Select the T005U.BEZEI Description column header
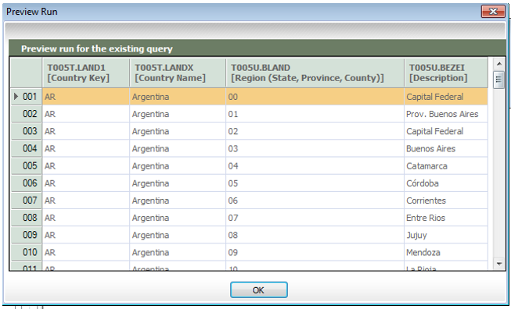 tap(446, 73)
